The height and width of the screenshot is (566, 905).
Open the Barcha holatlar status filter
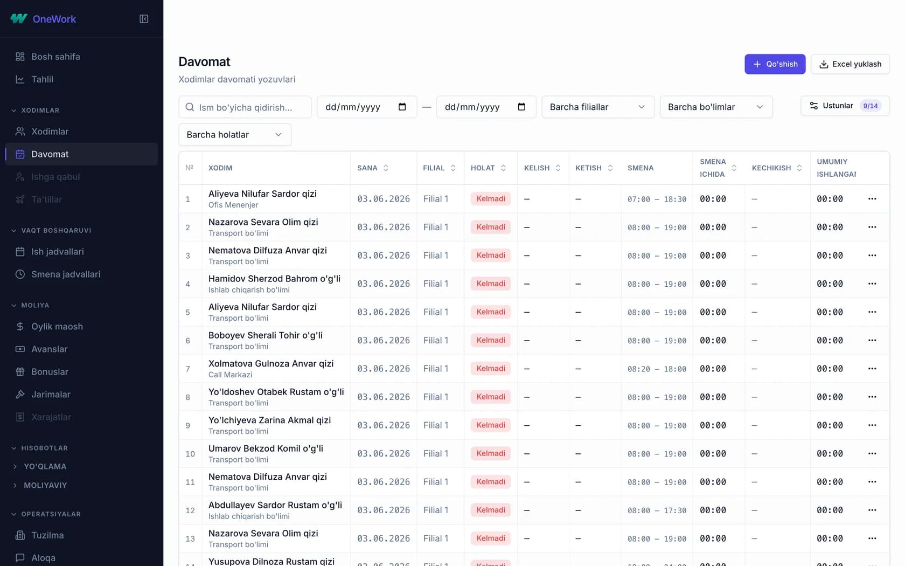point(235,135)
